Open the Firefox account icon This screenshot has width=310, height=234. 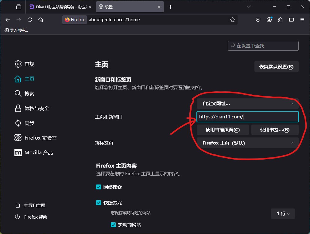[x=269, y=20]
